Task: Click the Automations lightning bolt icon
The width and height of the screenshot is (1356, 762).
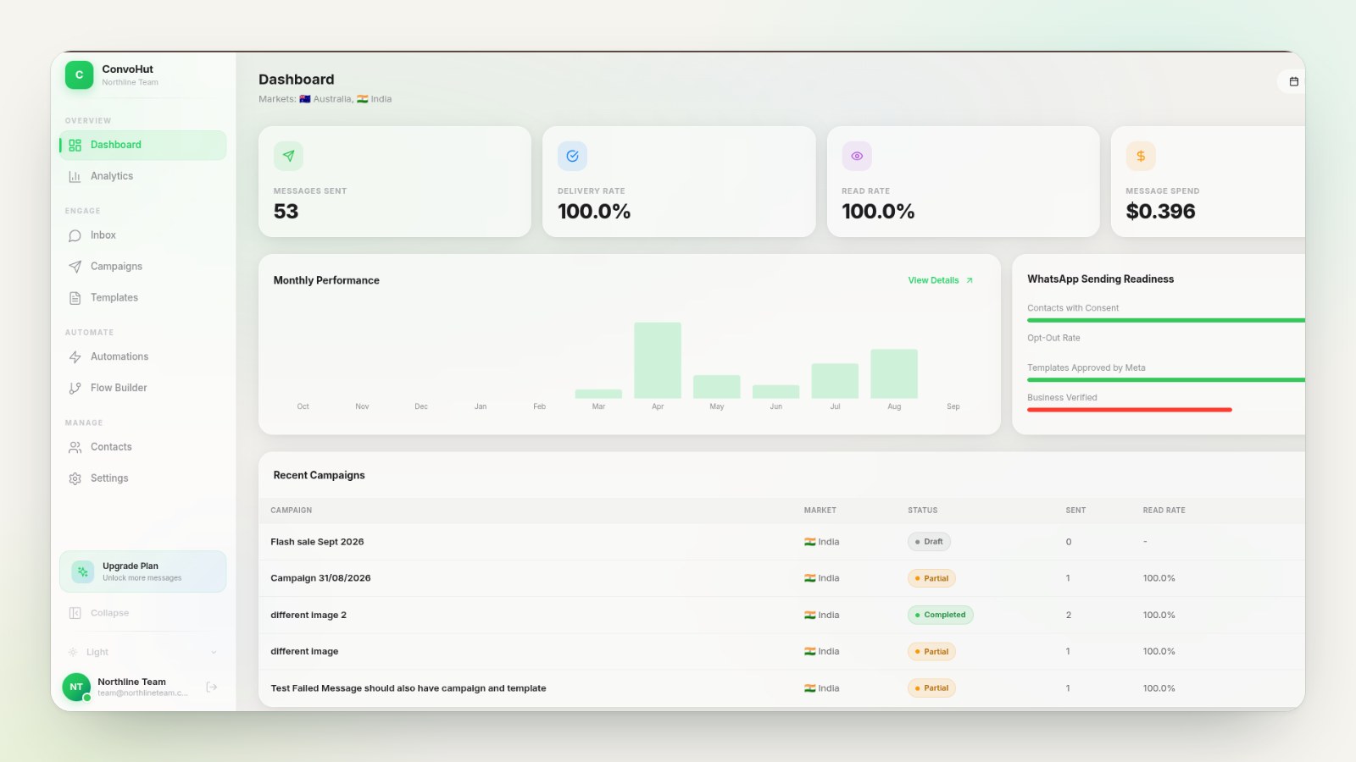Action: 75,357
